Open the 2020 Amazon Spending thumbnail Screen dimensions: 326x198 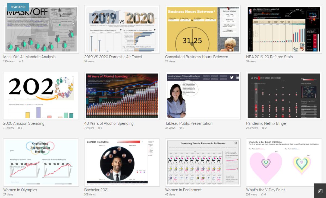[41, 96]
